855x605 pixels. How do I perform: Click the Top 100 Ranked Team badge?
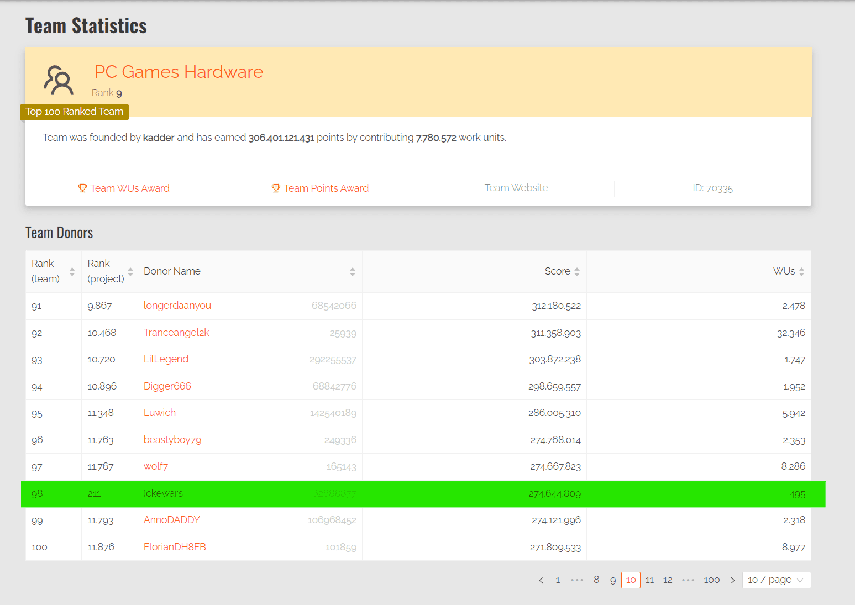pyautogui.click(x=75, y=112)
